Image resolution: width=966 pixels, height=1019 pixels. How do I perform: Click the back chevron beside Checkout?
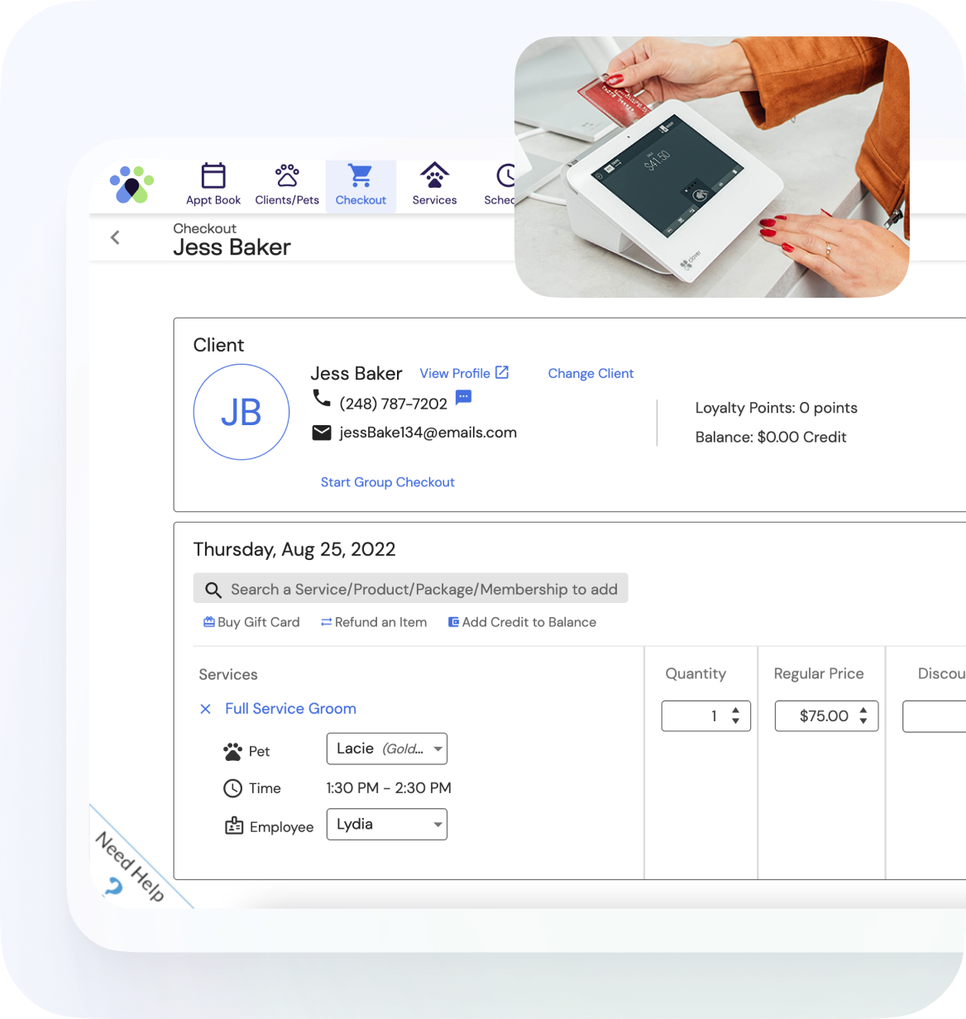(114, 237)
